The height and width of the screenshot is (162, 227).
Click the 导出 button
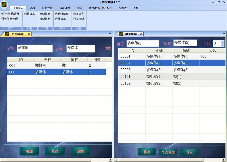[190, 152]
